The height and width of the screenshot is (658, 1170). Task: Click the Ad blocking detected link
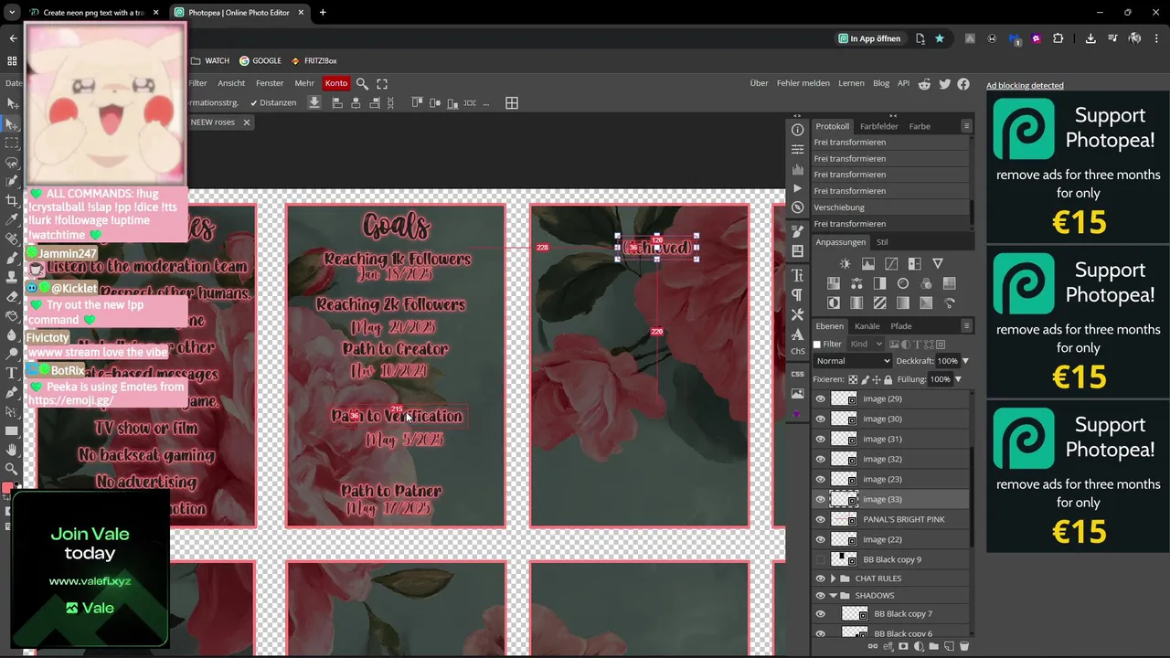pos(1025,86)
